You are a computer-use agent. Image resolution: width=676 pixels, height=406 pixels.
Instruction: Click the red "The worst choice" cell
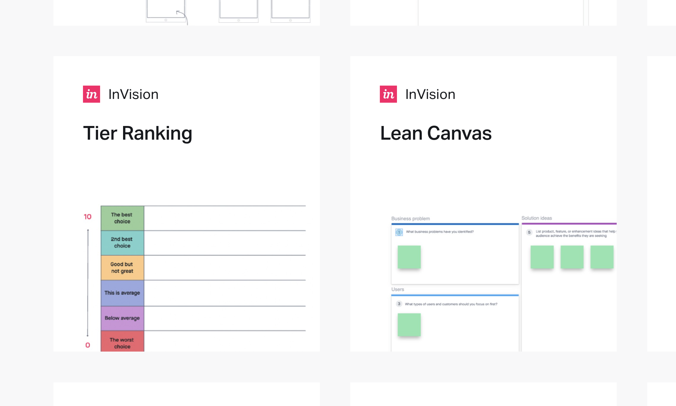click(x=122, y=343)
